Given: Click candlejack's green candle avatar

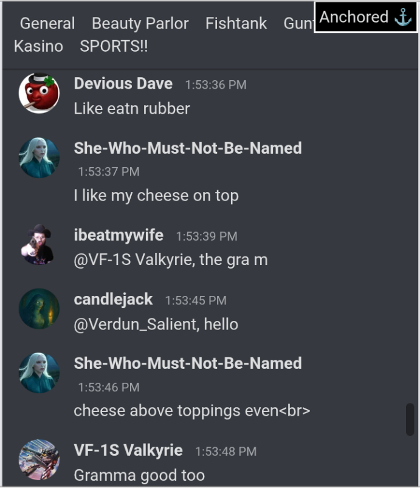Looking at the screenshot, I should [39, 309].
